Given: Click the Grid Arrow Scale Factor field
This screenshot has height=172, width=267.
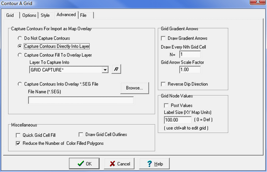Looking at the screenshot, I should 190,70.
